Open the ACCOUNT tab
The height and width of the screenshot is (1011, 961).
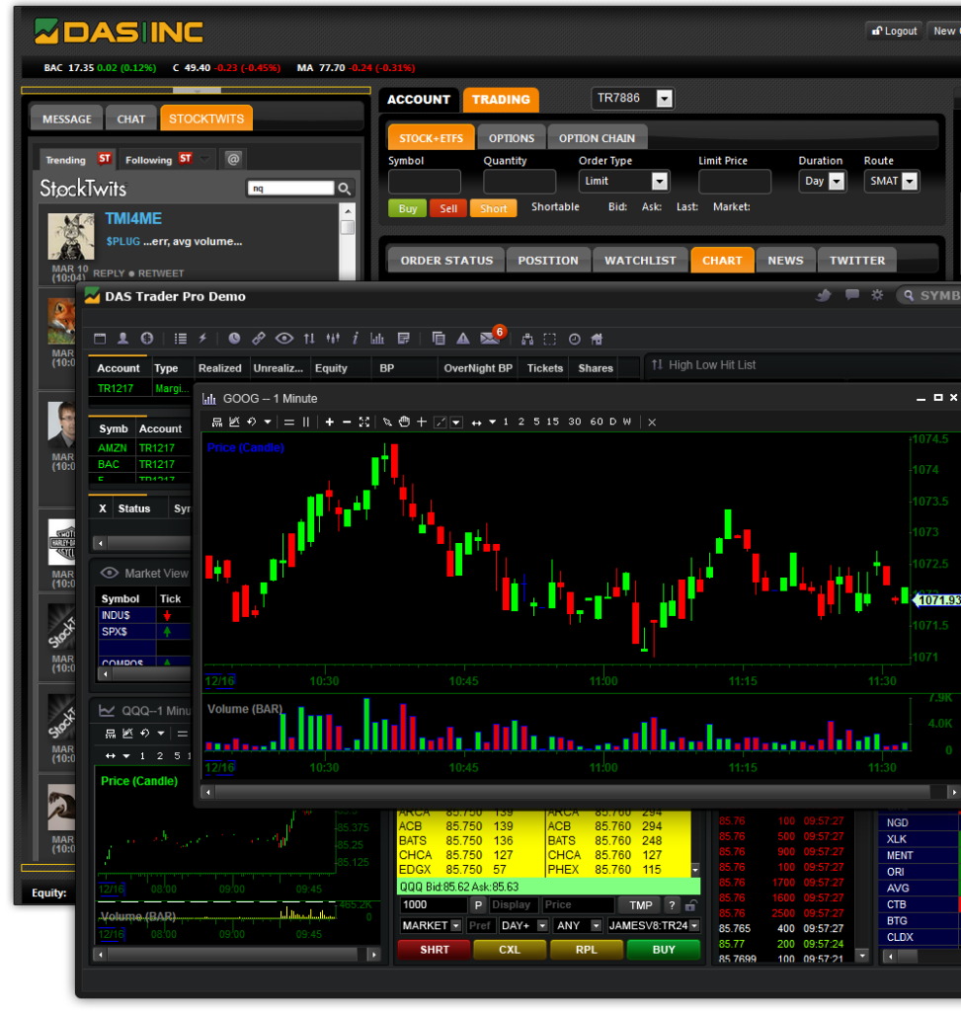click(x=419, y=100)
